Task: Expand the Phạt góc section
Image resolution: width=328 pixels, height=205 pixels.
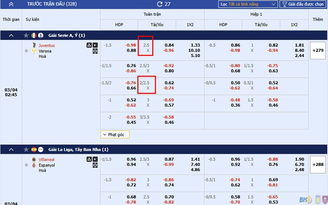Action: tap(115, 134)
